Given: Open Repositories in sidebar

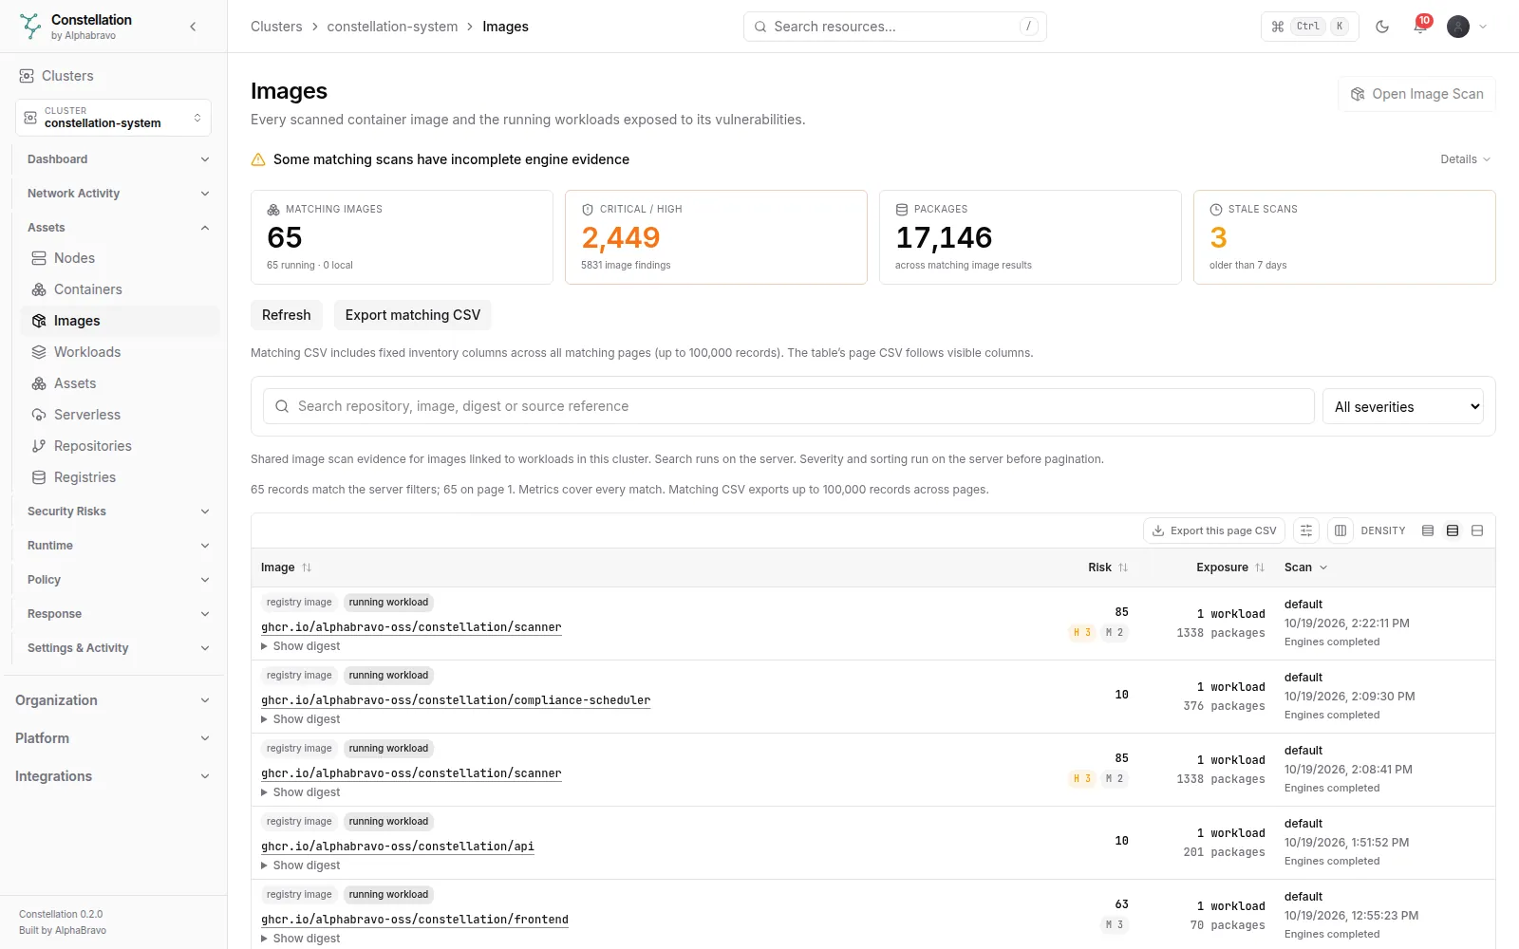Looking at the screenshot, I should coord(120,446).
